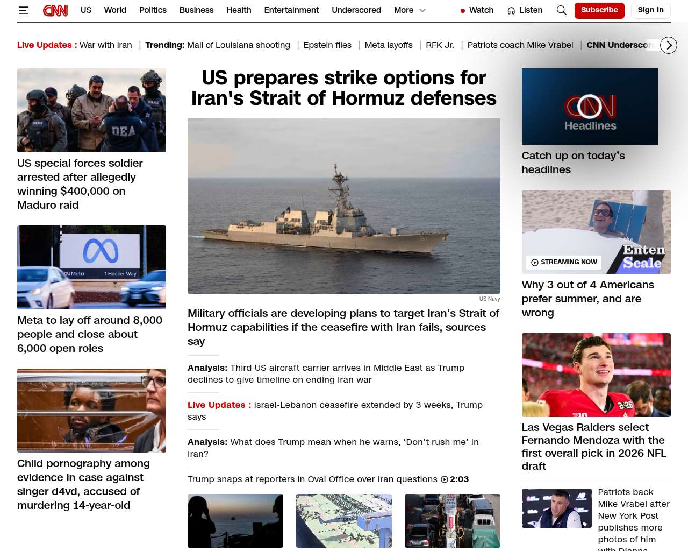
Task: Open the Underscored section
Action: coord(356,10)
